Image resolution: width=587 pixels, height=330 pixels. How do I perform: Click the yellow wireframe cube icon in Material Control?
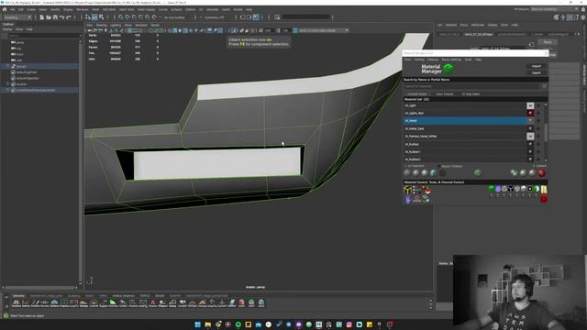(x=407, y=190)
